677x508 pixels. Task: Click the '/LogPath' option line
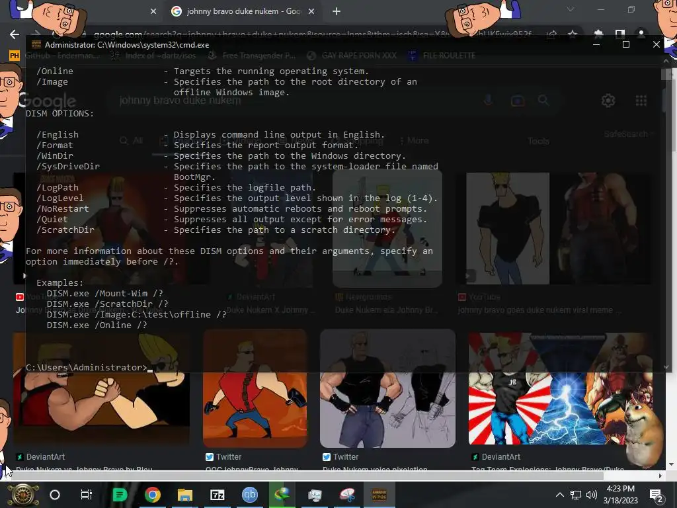pos(176,187)
